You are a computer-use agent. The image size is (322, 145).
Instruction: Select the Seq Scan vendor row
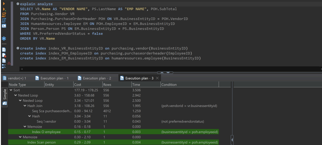point(113,121)
